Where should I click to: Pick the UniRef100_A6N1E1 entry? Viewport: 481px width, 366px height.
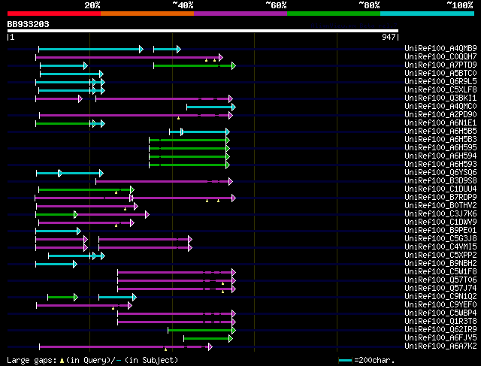click(x=440, y=123)
